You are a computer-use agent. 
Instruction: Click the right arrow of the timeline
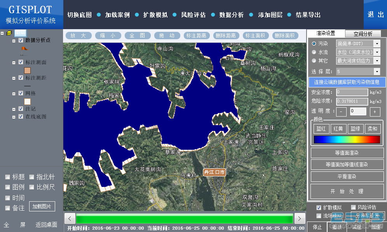[300, 218]
